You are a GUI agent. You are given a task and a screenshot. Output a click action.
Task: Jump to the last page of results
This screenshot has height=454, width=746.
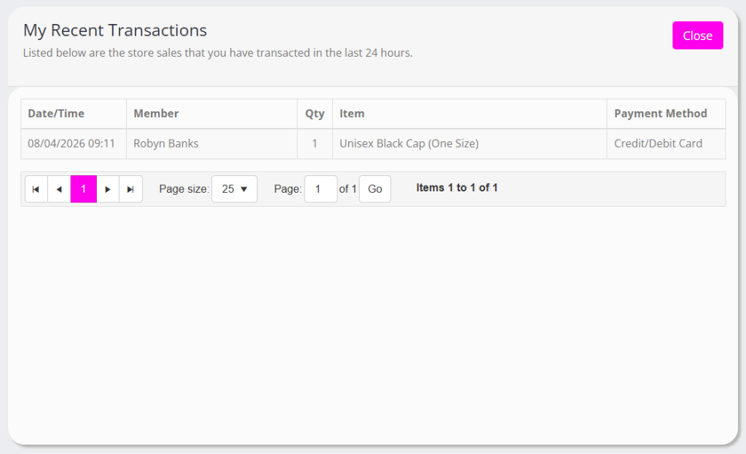click(x=130, y=189)
